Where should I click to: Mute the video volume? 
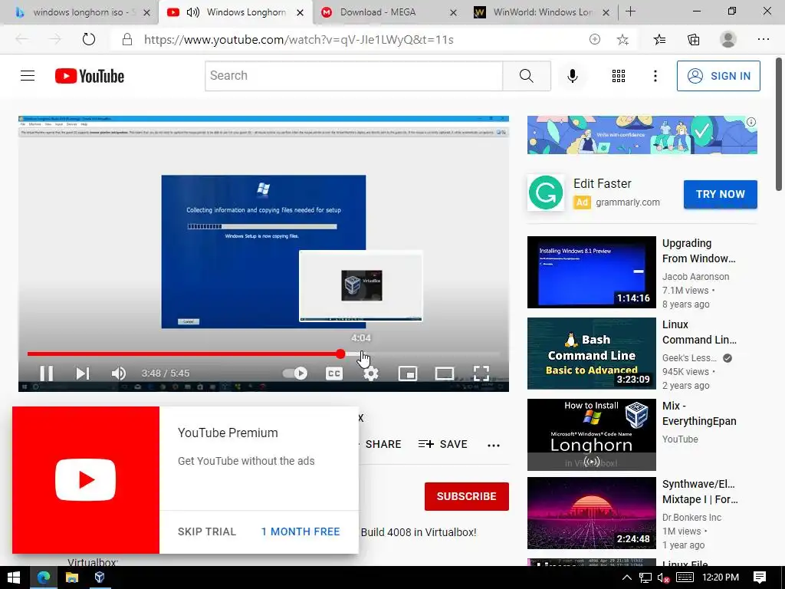pyautogui.click(x=119, y=373)
